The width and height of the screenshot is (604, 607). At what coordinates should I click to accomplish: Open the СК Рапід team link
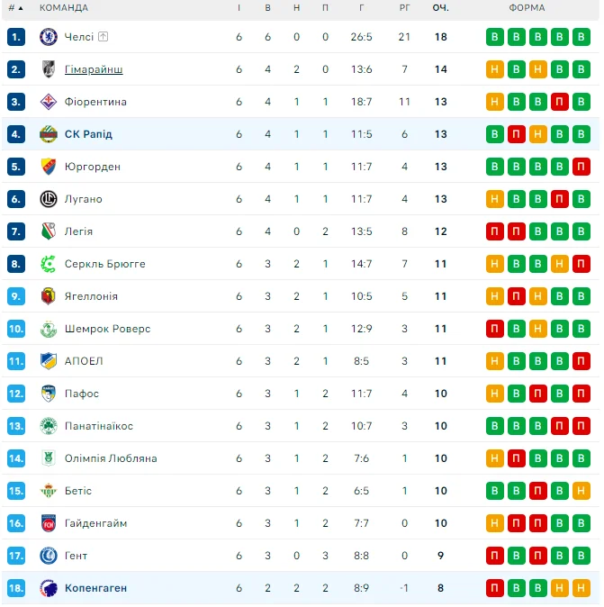(88, 134)
